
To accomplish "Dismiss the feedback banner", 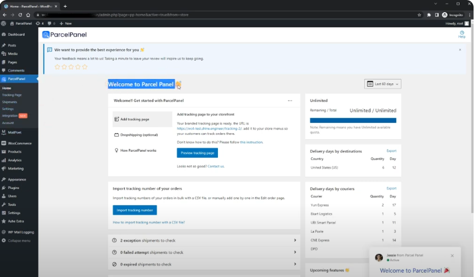I will tap(460, 50).
